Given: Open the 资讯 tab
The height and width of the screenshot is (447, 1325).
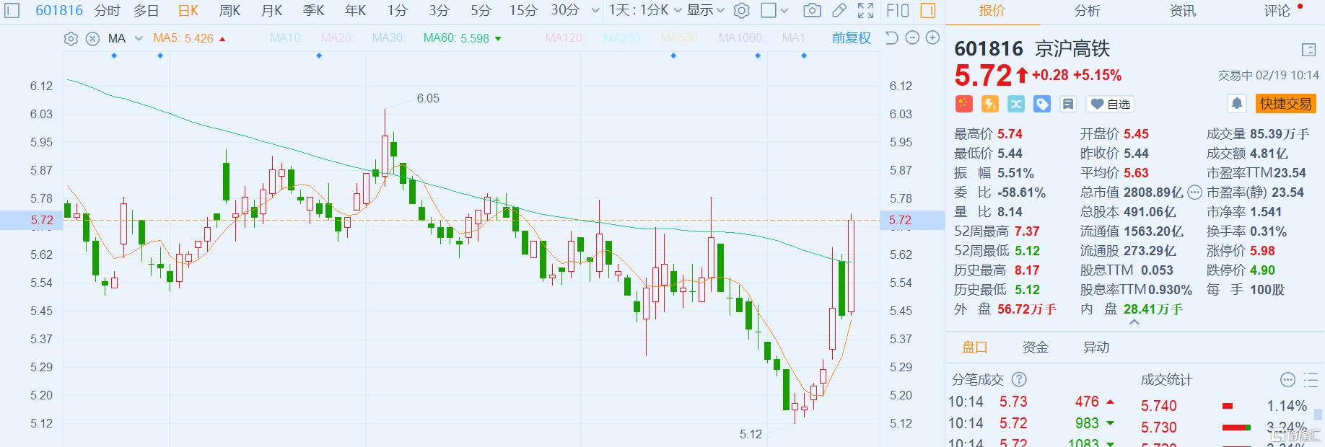Looking at the screenshot, I should point(1183,11).
